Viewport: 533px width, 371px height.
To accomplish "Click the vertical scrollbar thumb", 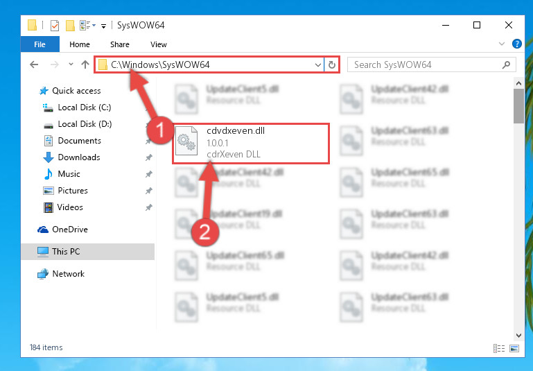I will [x=518, y=106].
